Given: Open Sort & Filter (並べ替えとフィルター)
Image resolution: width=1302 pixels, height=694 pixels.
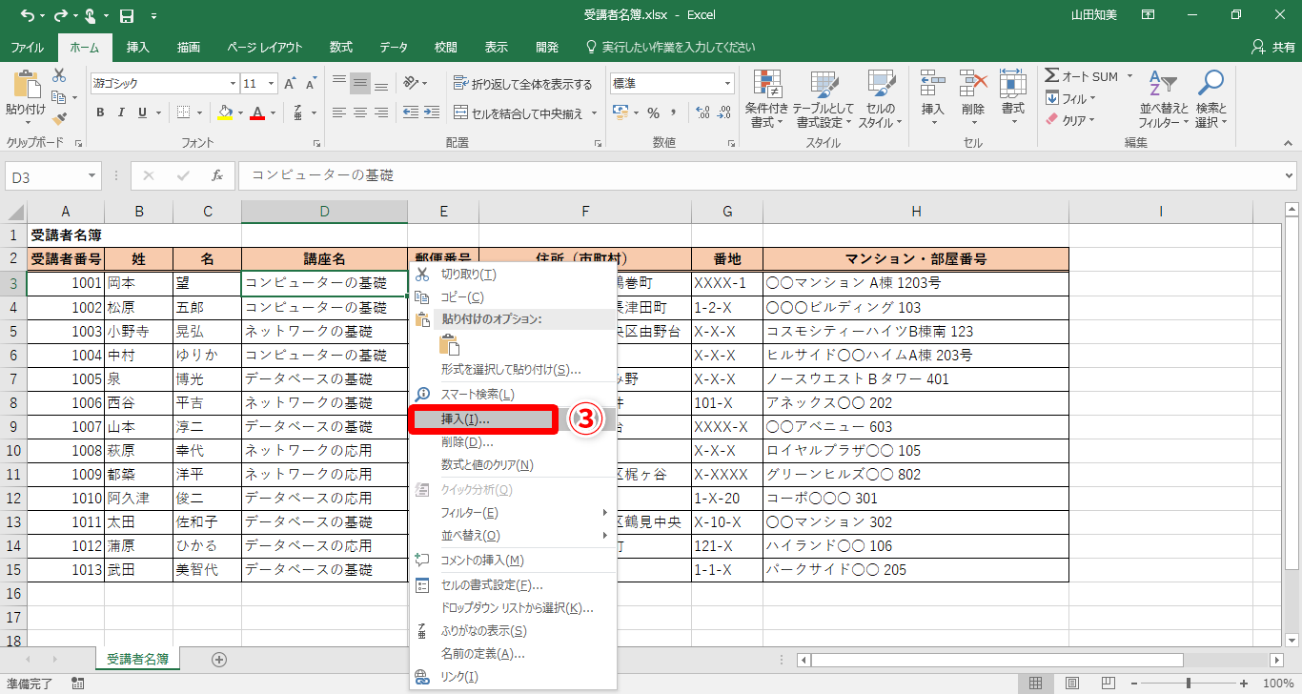Looking at the screenshot, I should pyautogui.click(x=1164, y=99).
